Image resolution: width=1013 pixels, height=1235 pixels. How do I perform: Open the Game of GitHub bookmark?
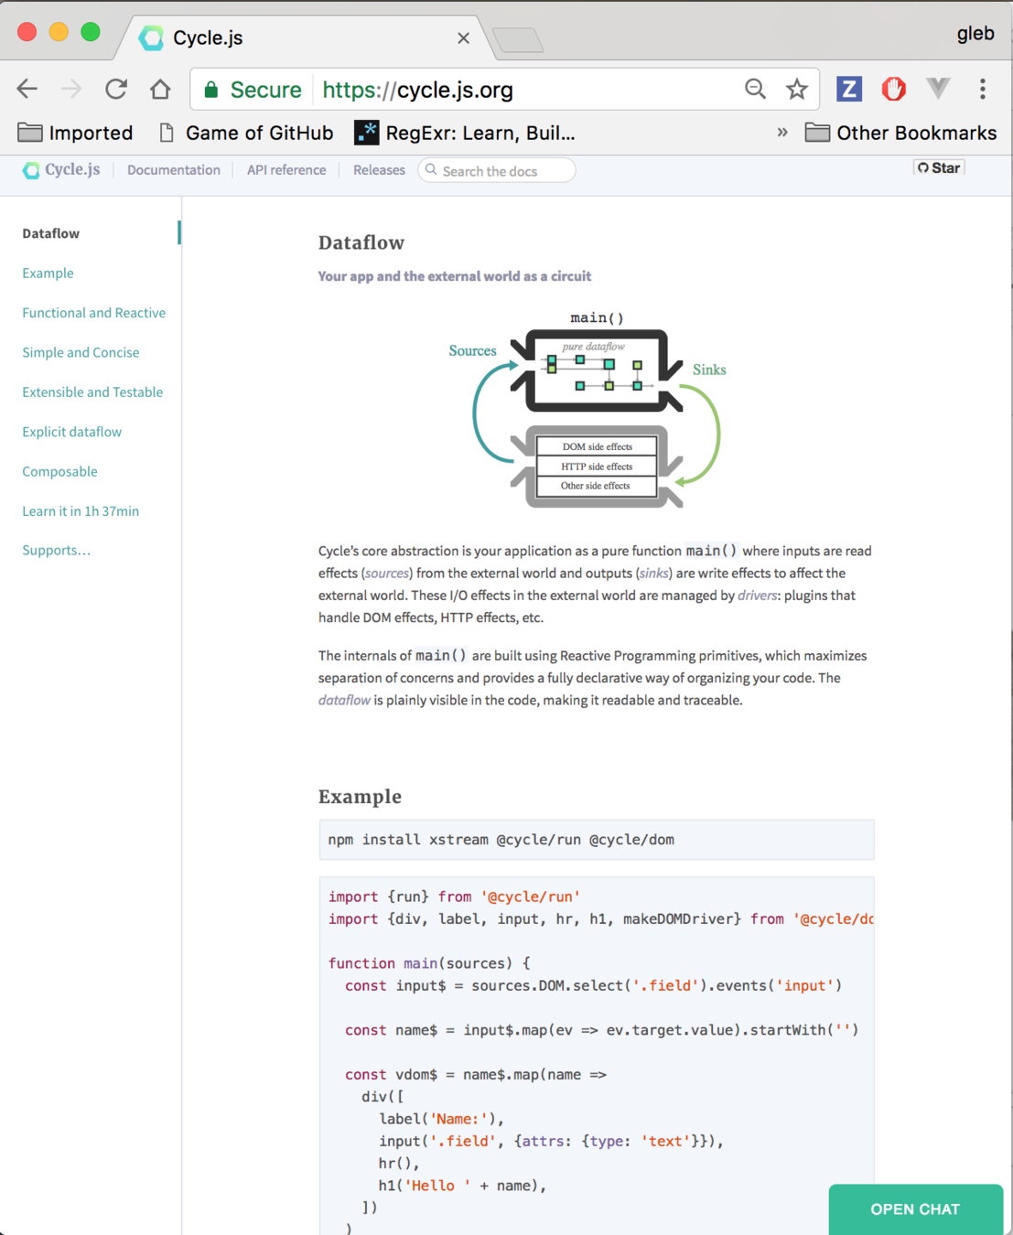tap(246, 133)
